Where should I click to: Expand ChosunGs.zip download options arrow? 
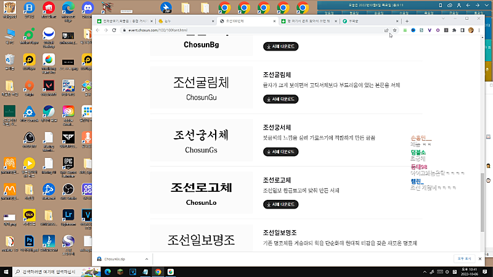tap(147, 259)
